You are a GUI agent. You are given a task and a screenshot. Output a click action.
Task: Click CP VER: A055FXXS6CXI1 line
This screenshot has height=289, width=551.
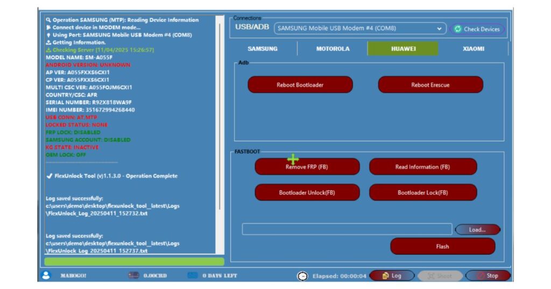point(77,80)
